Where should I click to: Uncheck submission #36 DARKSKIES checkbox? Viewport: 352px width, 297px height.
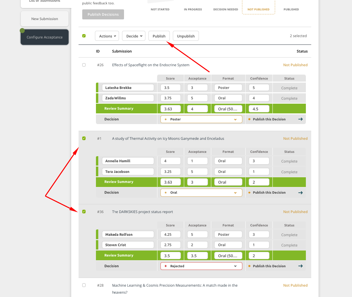pos(84,212)
